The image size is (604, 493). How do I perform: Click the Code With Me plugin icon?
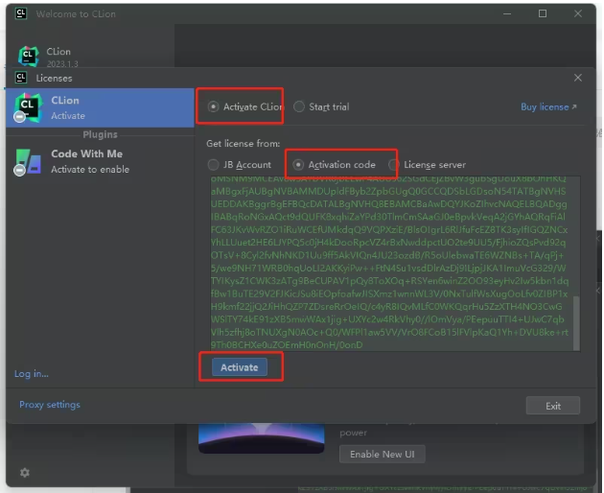pos(28,162)
